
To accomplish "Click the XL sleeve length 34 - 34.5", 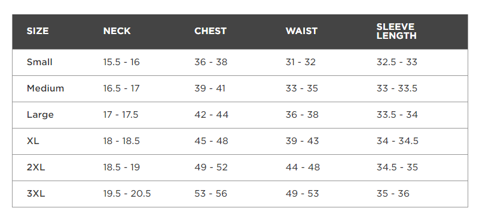I will (398, 141).
